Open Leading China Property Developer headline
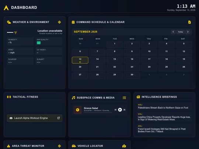Viewport: 199px width, 149px height. coord(164,117)
